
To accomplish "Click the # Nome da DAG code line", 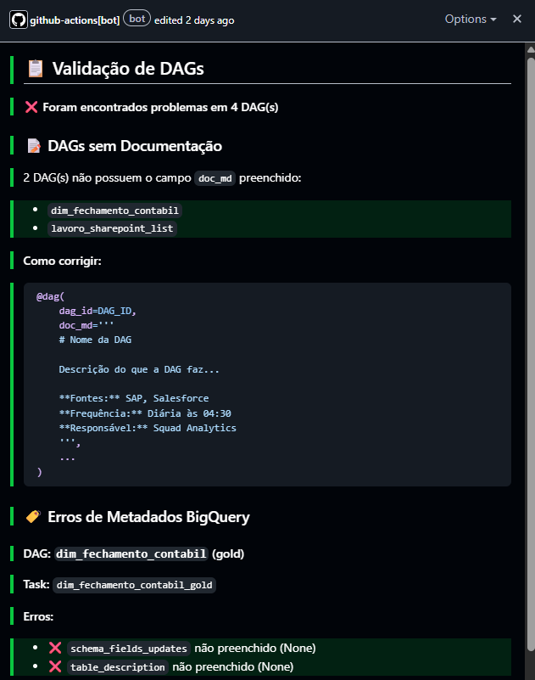I will tap(95, 340).
